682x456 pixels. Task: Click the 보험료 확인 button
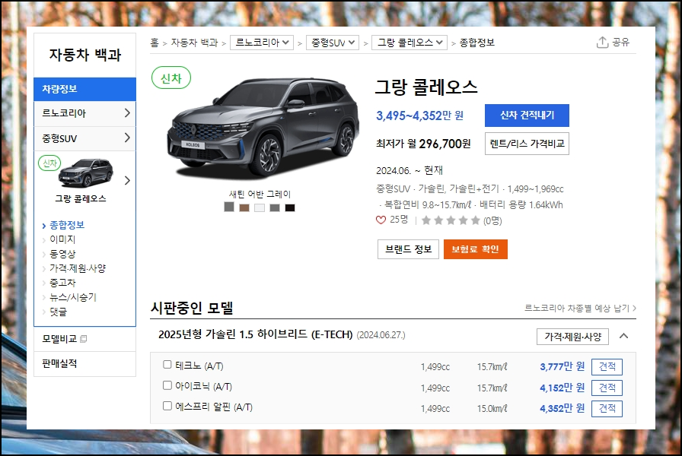coord(476,249)
